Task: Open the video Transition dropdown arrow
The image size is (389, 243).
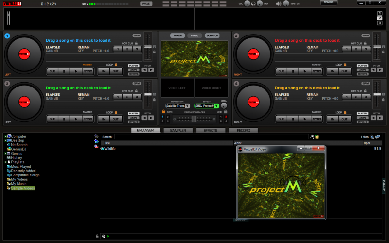Action: click(x=187, y=106)
